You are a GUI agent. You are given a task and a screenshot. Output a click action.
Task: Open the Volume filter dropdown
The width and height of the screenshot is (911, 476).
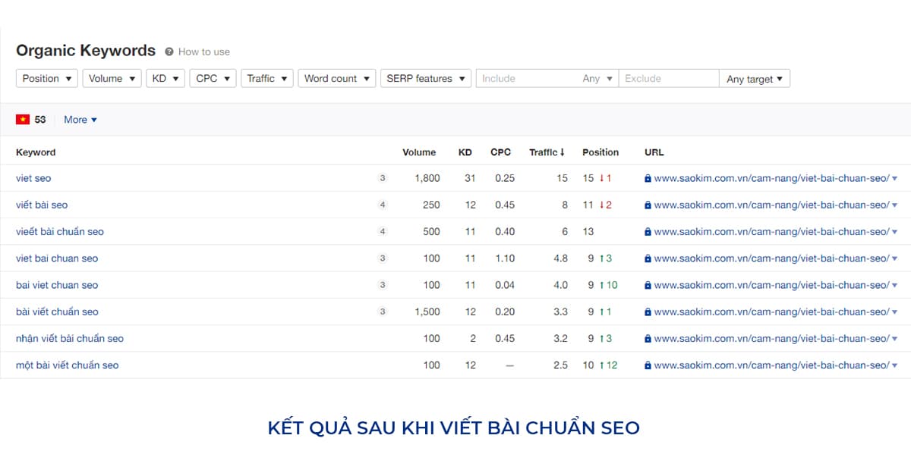pyautogui.click(x=112, y=78)
